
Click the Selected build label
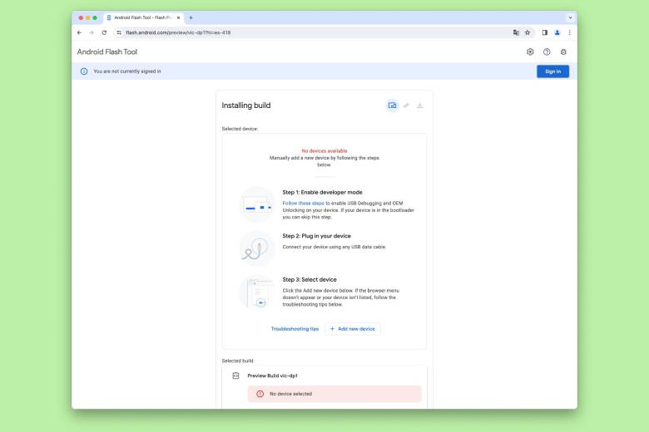tap(238, 361)
